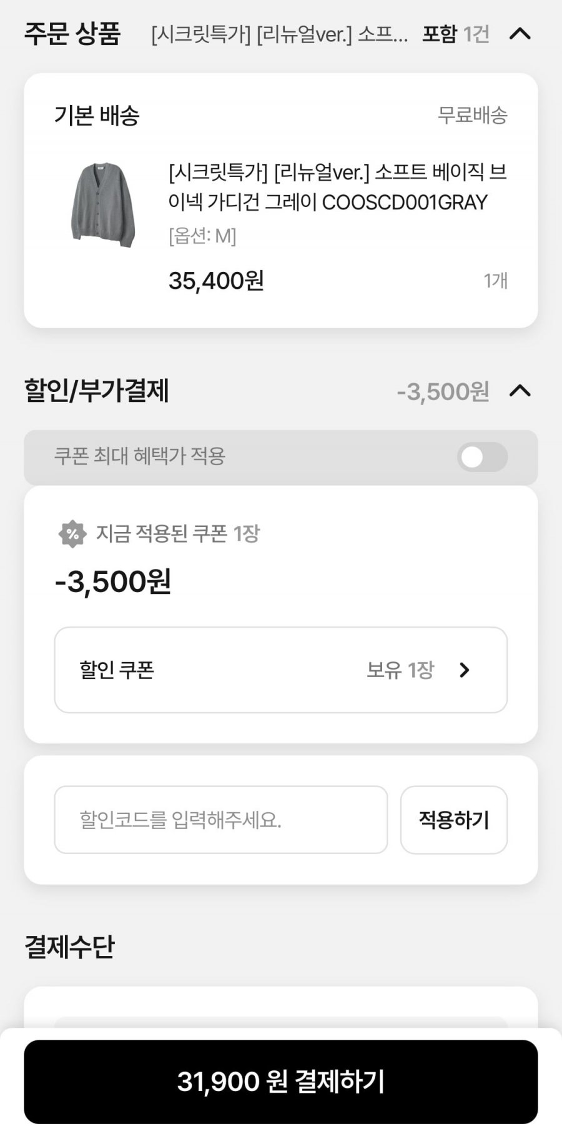This screenshot has width=562, height=1136.
Task: Click the percent coupon badge icon
Action: point(72,534)
